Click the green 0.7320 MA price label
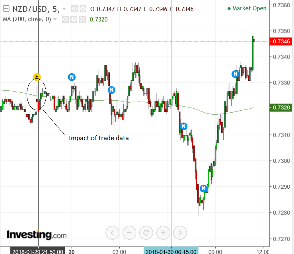The image size is (294, 254). pyautogui.click(x=281, y=107)
